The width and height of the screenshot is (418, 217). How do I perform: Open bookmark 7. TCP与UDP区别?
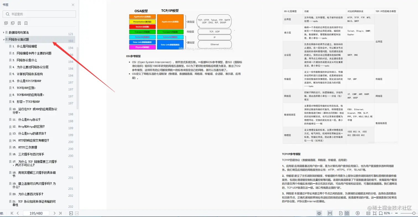tap(24, 88)
